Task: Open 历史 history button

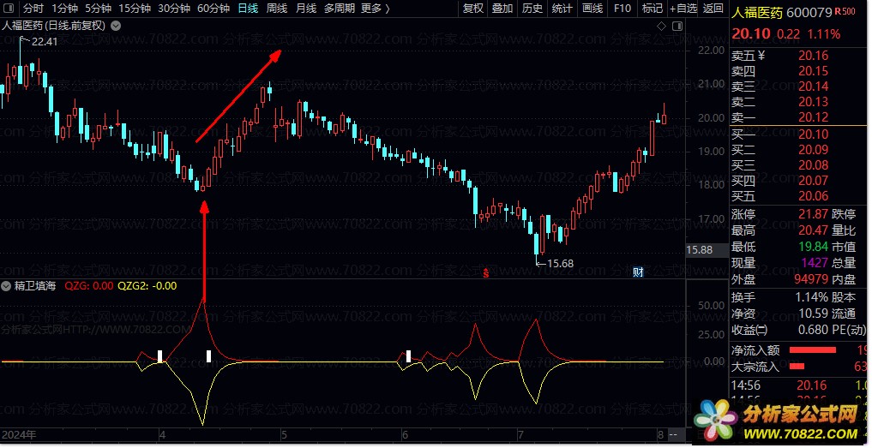Action: pyautogui.click(x=532, y=9)
